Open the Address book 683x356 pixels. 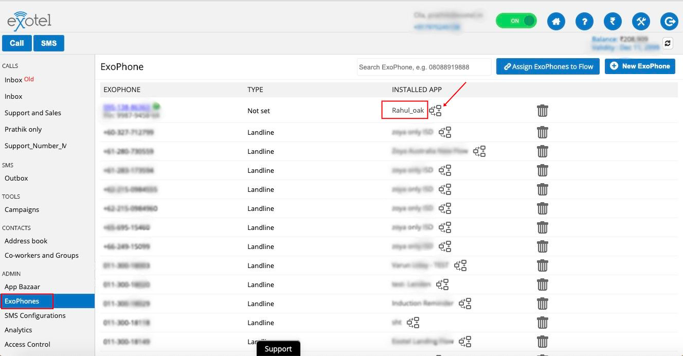pyautogui.click(x=26, y=241)
